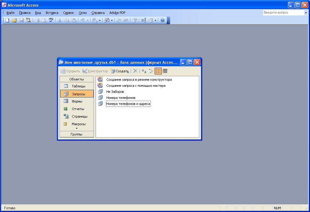Click the Save floppy disk icon
This screenshot has height=212, width=310.
tap(21, 20)
